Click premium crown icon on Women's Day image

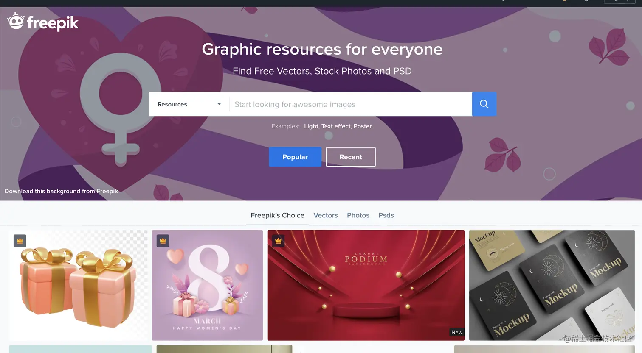(x=163, y=241)
